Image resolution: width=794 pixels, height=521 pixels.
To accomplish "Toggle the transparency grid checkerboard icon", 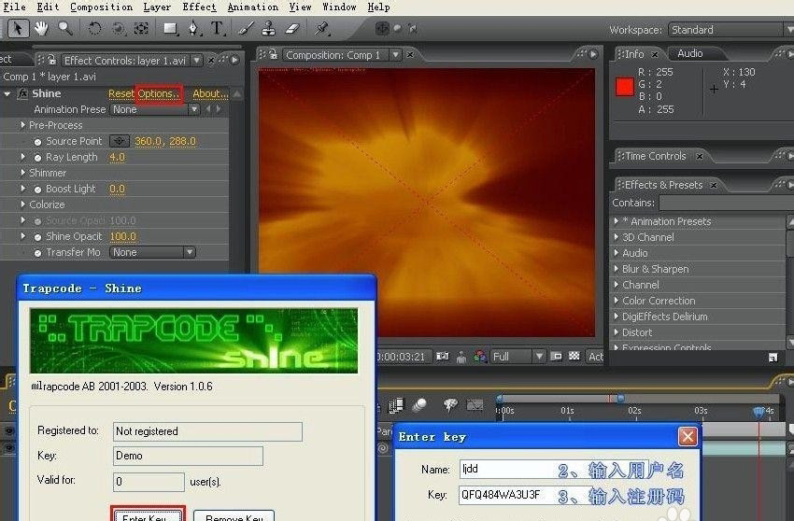I will coord(574,357).
